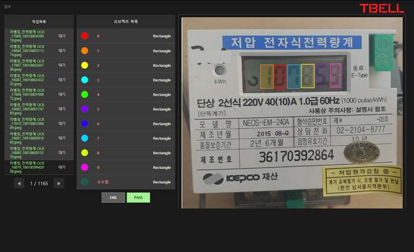Select the blue bounding box on the meter display
This screenshot has height=252, width=414.
click(294, 76)
